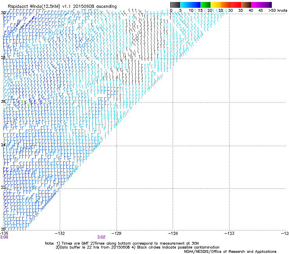Click the -135 longitude axis label
Screen dimensions: 289x254
tap(4, 233)
